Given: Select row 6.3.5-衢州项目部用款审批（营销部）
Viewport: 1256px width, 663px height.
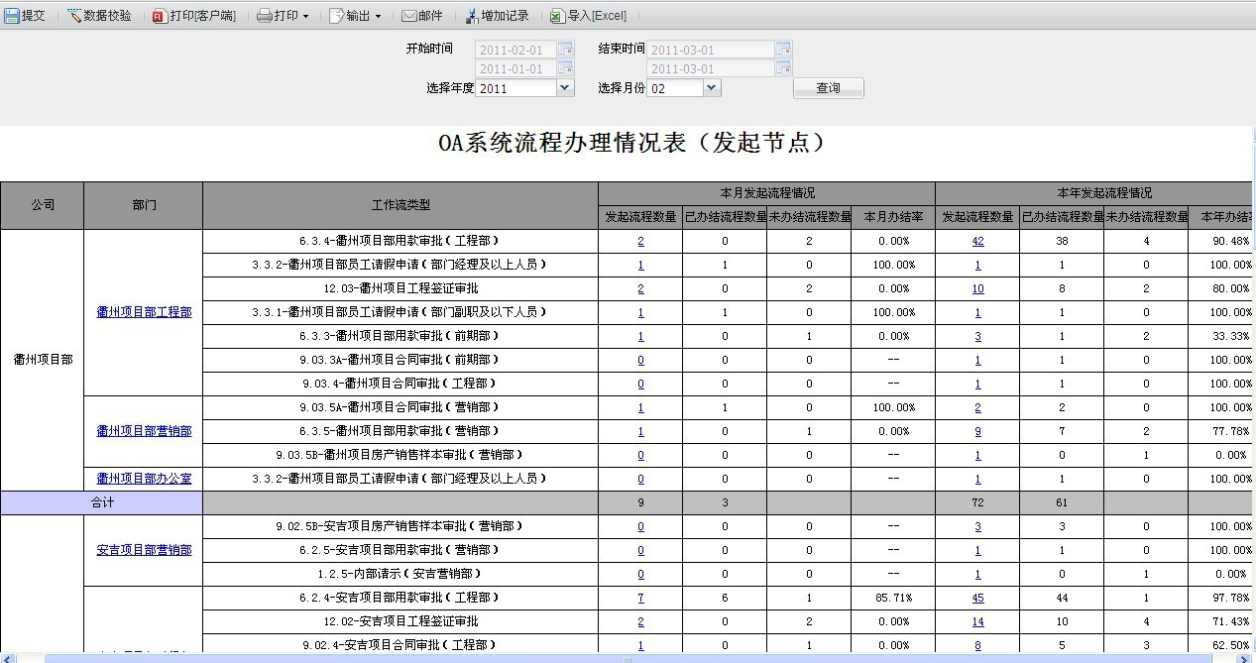Looking at the screenshot, I should (400, 431).
